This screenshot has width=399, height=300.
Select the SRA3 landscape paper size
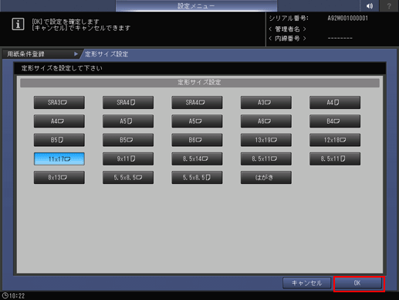click(x=59, y=102)
